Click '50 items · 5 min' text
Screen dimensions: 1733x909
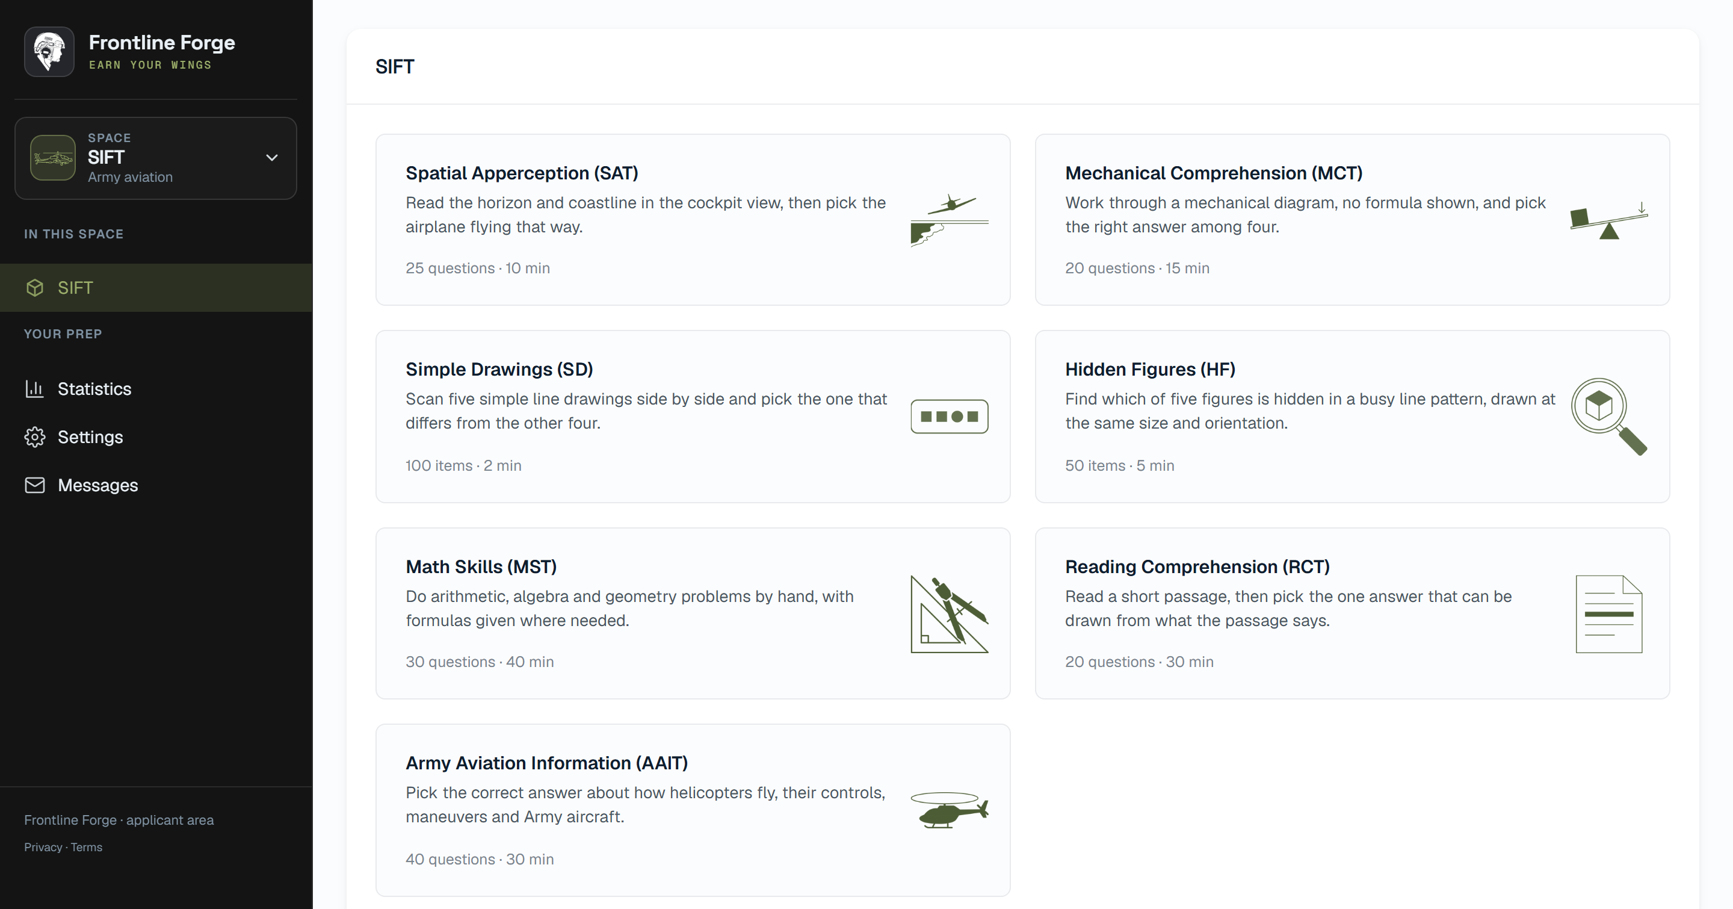click(x=1119, y=465)
